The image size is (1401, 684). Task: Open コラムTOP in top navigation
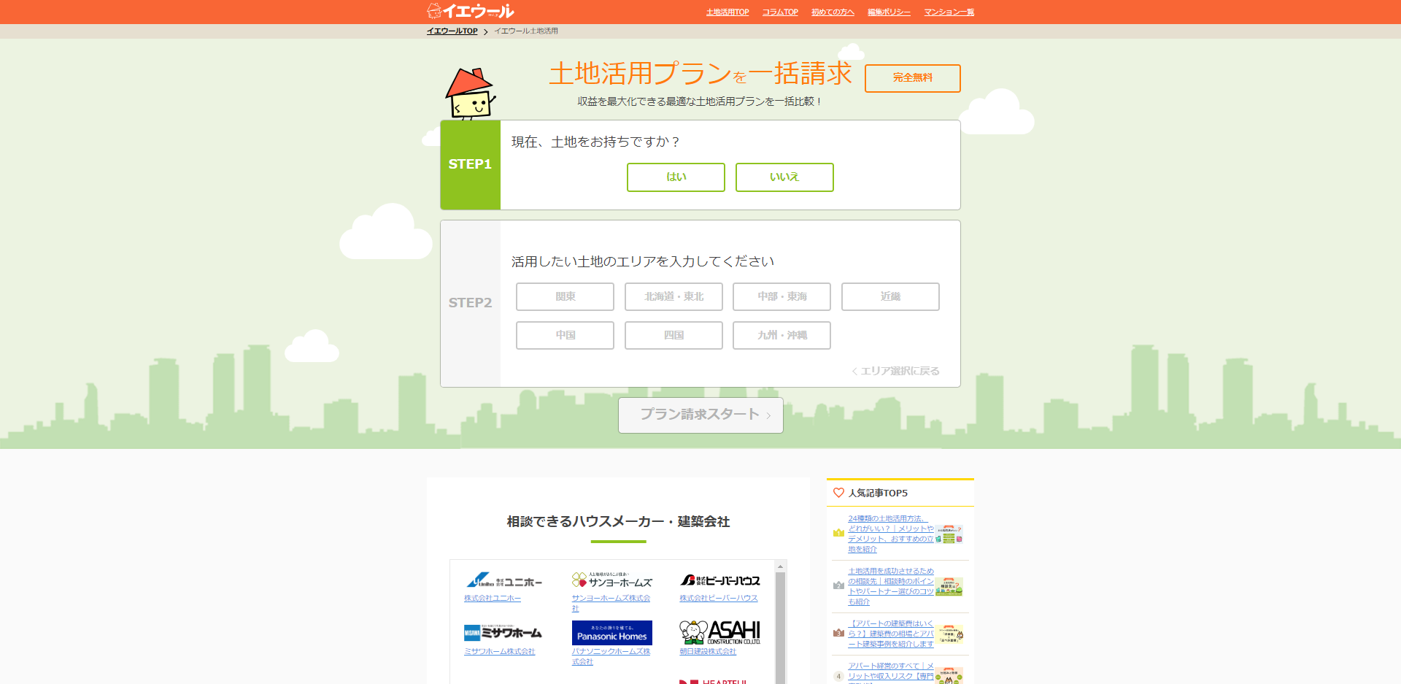(x=780, y=12)
